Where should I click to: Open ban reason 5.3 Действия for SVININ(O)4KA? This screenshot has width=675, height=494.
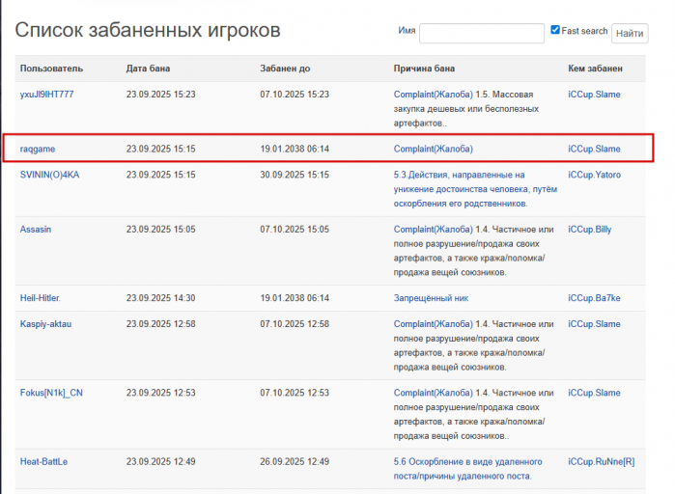[x=475, y=189]
